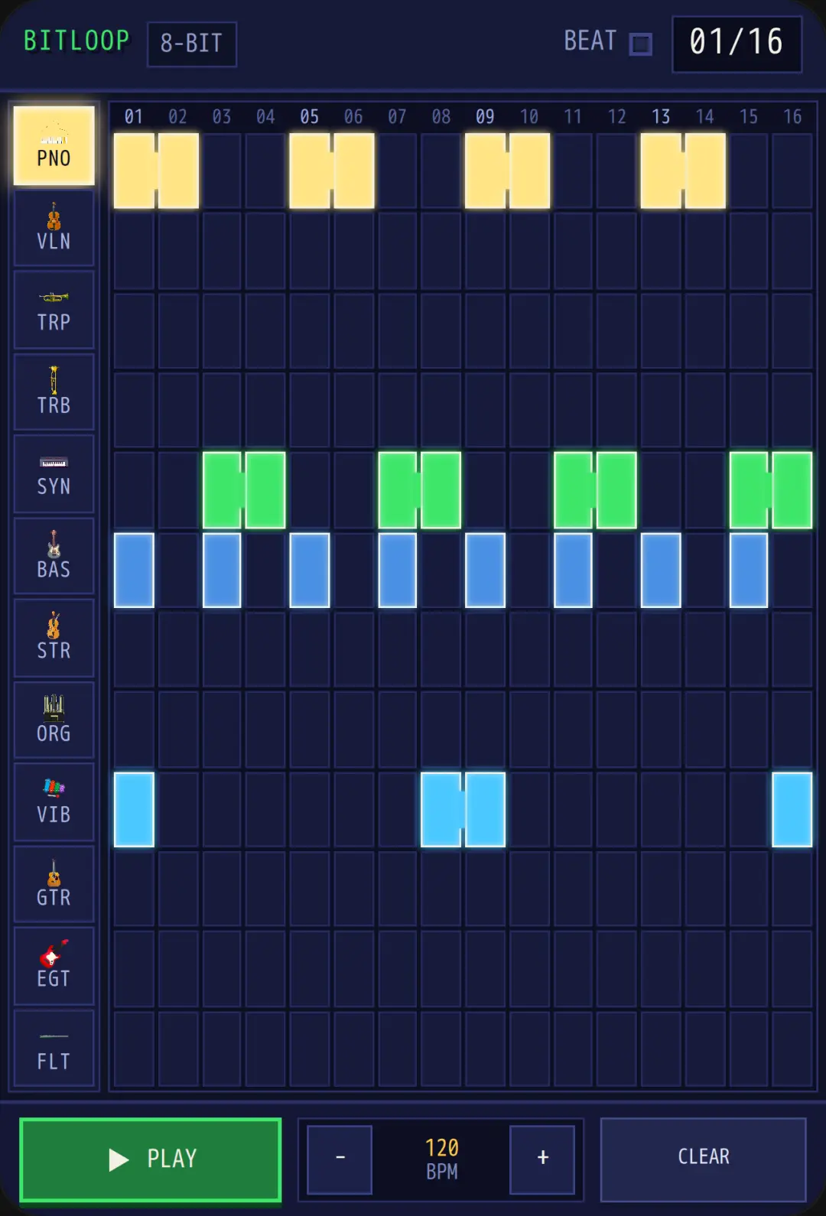
Task: Disable the BAS row step 15 cell
Action: [749, 571]
